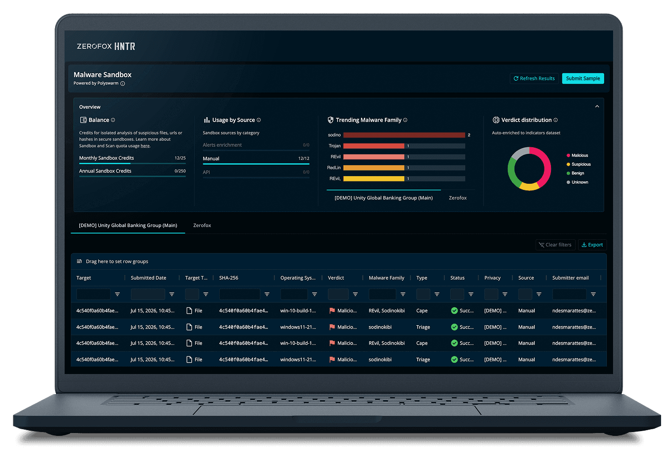Image resolution: width=672 pixels, height=452 pixels.
Task: Open the Submitter email column filter icon
Action: (x=593, y=294)
